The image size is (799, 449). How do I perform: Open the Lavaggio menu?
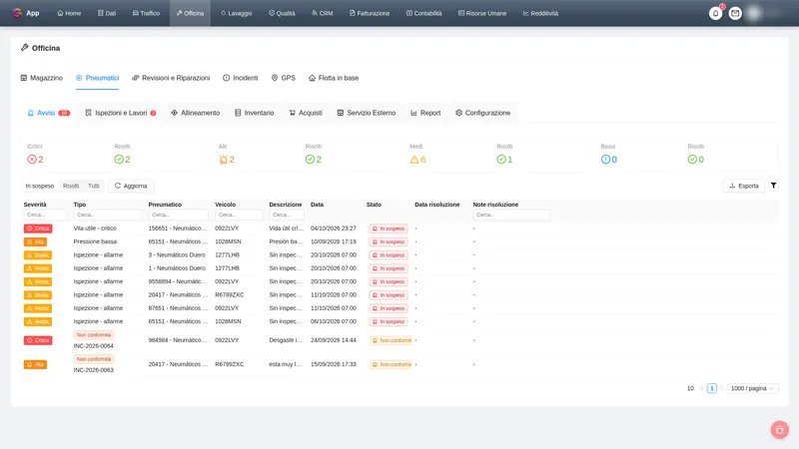237,13
